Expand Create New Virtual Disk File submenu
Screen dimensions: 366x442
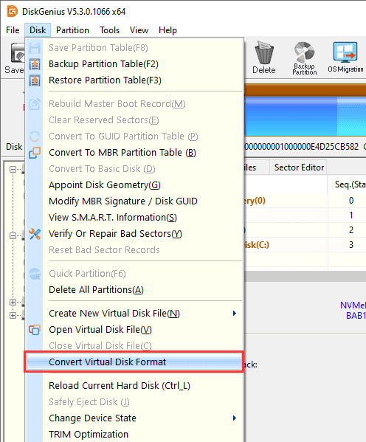tap(134, 314)
